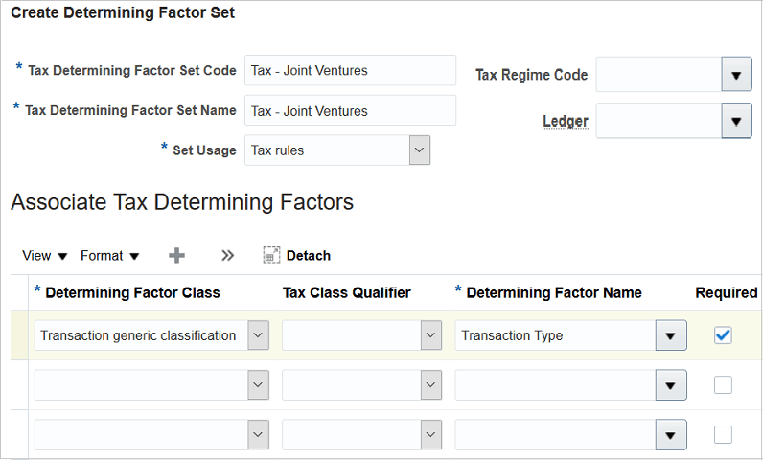Open Transaction Type factor name arrow
Viewport: 763px width, 460px height.
(670, 335)
